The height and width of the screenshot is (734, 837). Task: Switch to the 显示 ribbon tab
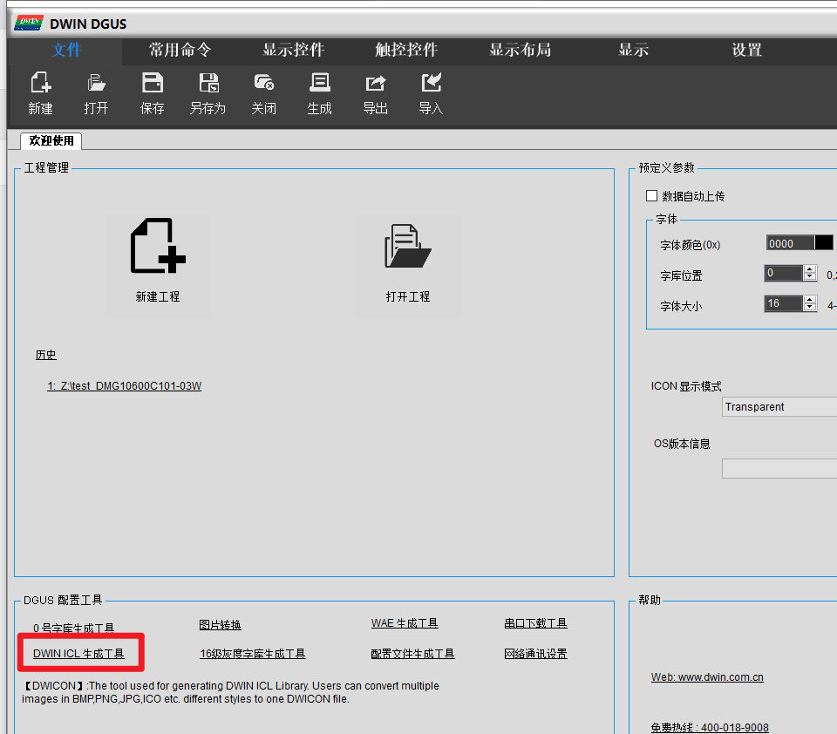click(633, 51)
